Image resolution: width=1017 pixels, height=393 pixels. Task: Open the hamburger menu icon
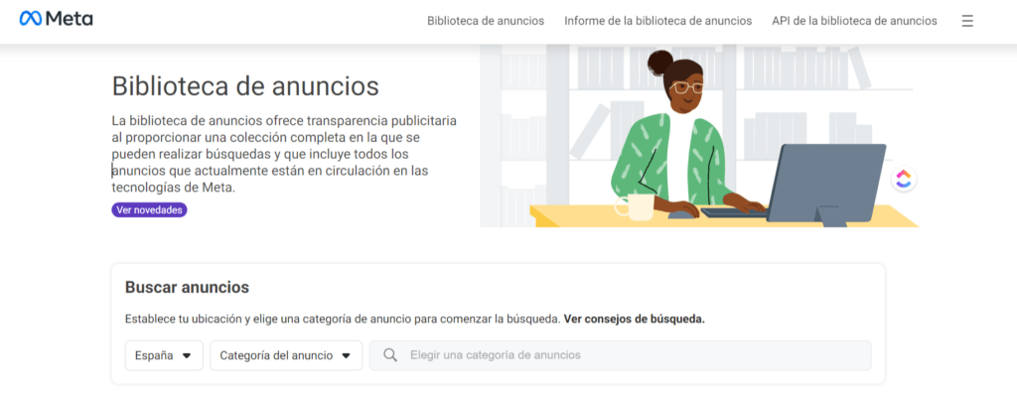(x=967, y=21)
